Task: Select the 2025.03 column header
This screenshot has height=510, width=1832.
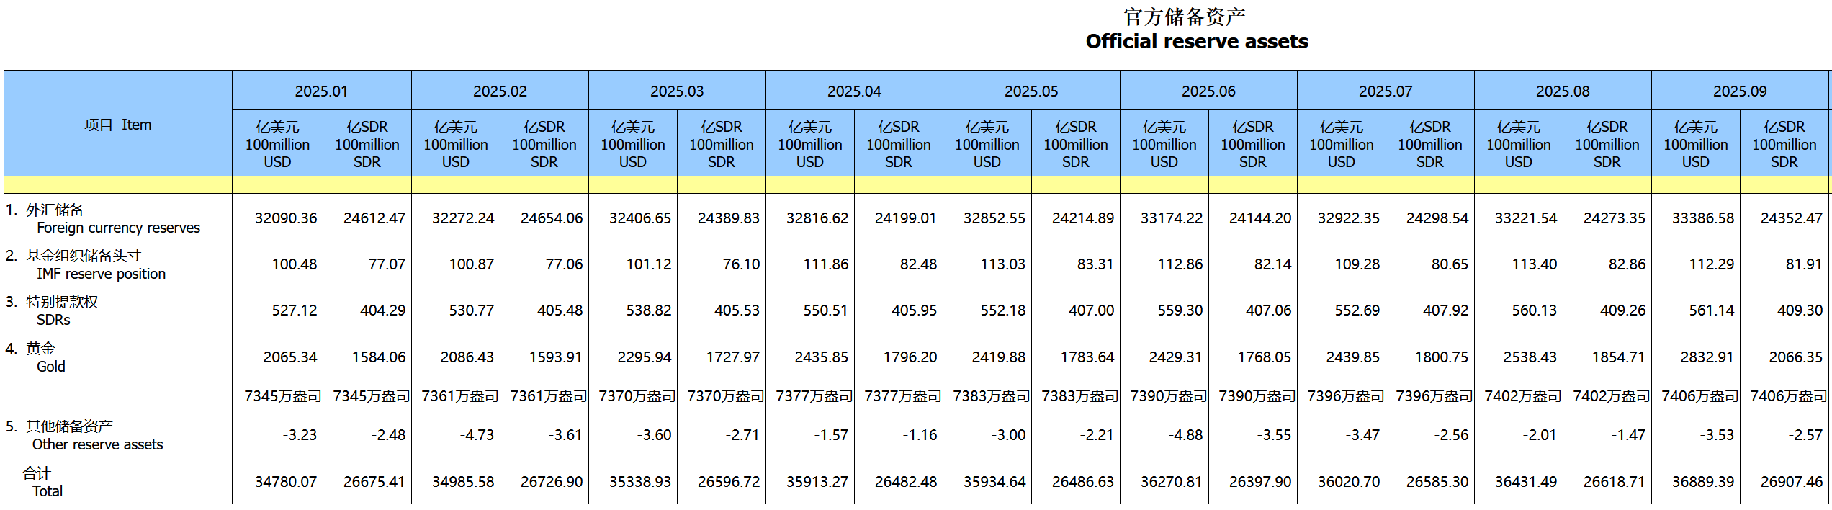Action: tap(677, 91)
